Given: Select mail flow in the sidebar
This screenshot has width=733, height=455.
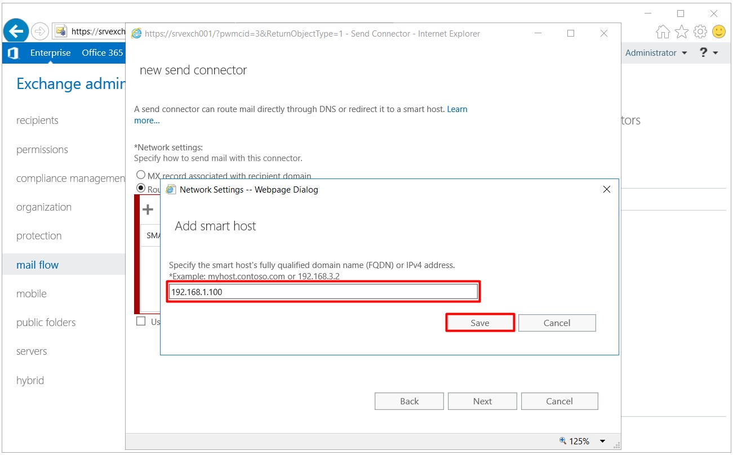Looking at the screenshot, I should (37, 265).
